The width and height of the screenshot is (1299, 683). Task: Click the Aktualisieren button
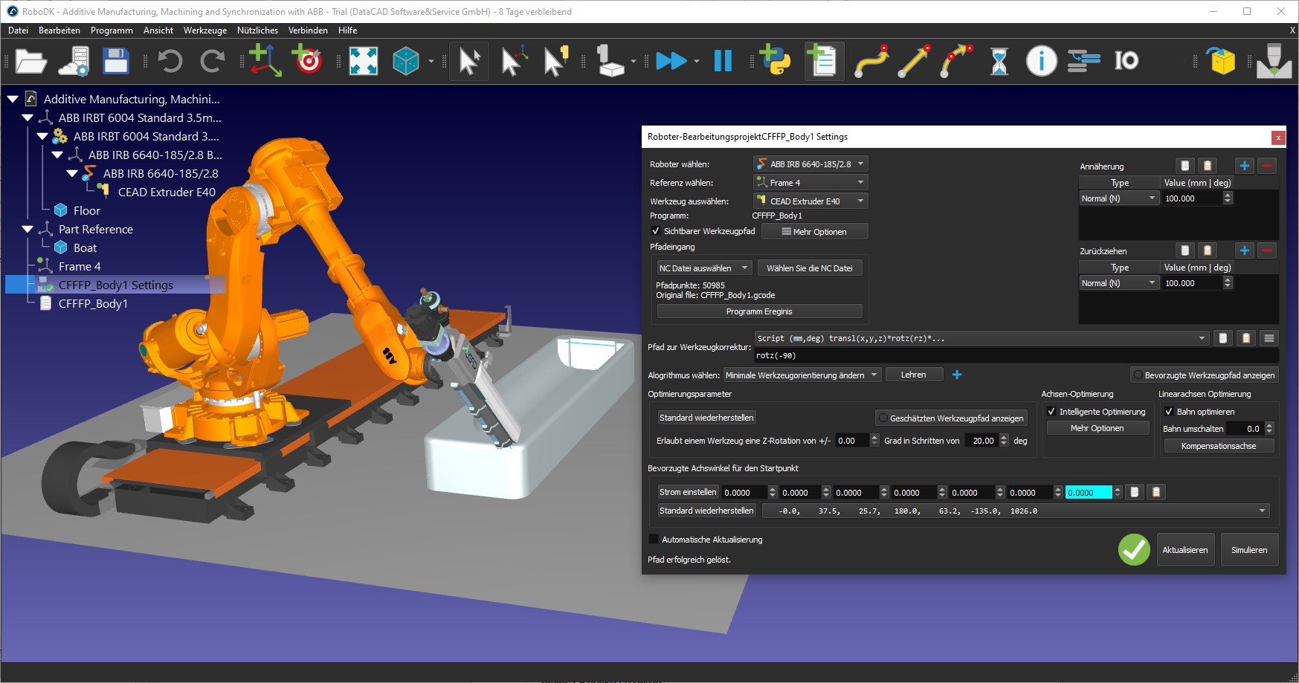(x=1185, y=549)
